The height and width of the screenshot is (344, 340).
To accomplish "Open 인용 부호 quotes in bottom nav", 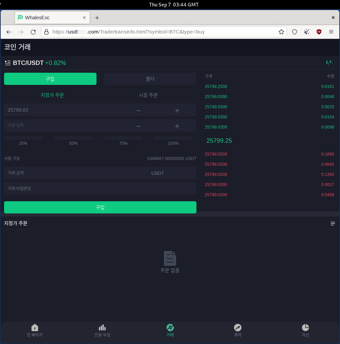I will [102, 330].
